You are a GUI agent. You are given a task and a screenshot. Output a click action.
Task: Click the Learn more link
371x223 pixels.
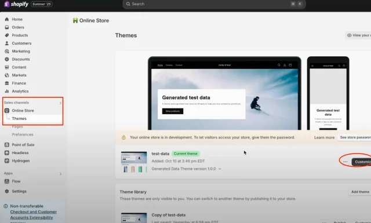tap(324, 138)
